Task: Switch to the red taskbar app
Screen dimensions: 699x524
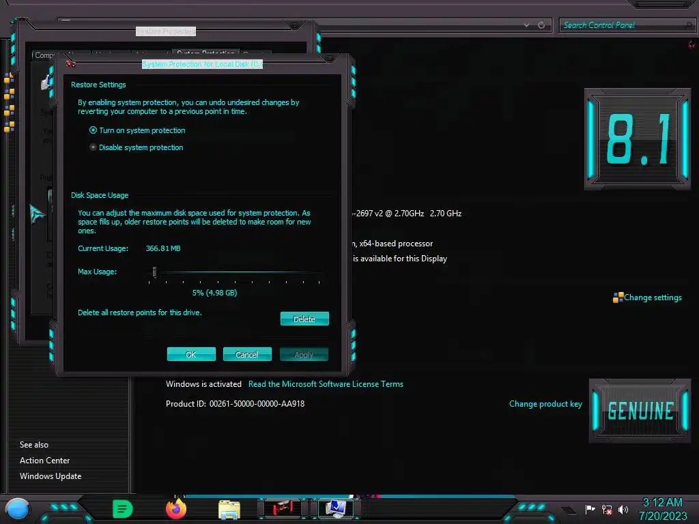Action: (282, 508)
